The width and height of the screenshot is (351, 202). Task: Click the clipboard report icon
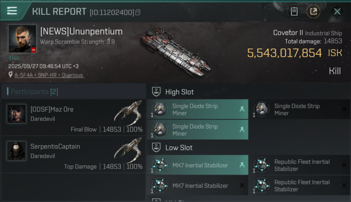tap(294, 12)
